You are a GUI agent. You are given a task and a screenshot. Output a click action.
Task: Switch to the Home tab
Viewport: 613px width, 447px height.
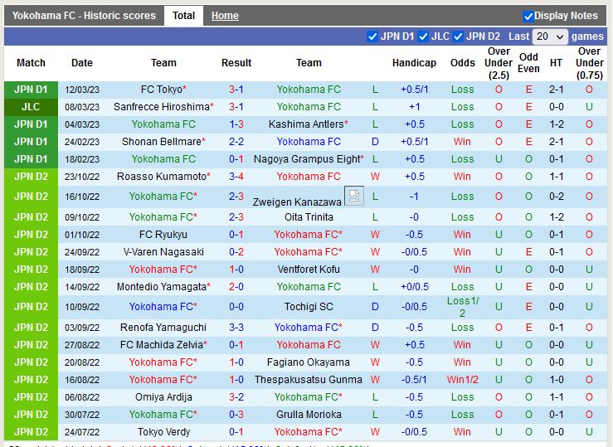[225, 16]
